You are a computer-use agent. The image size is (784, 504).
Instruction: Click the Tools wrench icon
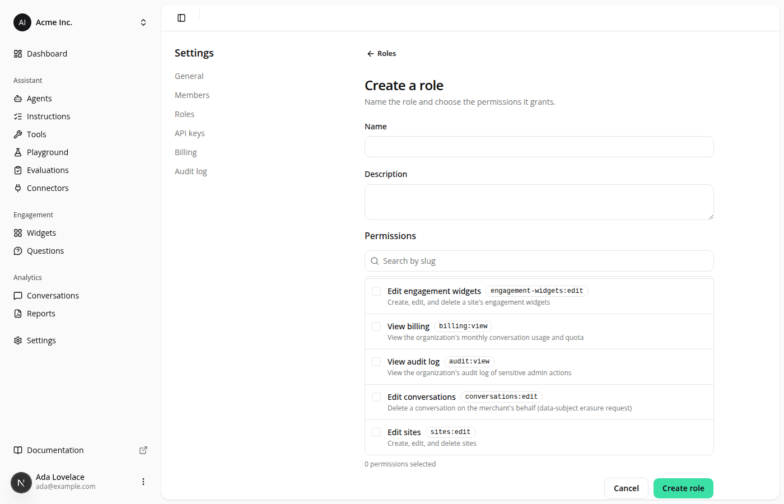point(18,134)
